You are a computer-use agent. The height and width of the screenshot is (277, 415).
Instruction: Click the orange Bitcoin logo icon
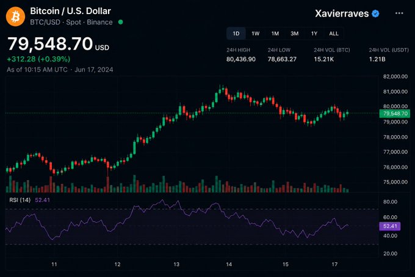(x=15, y=17)
